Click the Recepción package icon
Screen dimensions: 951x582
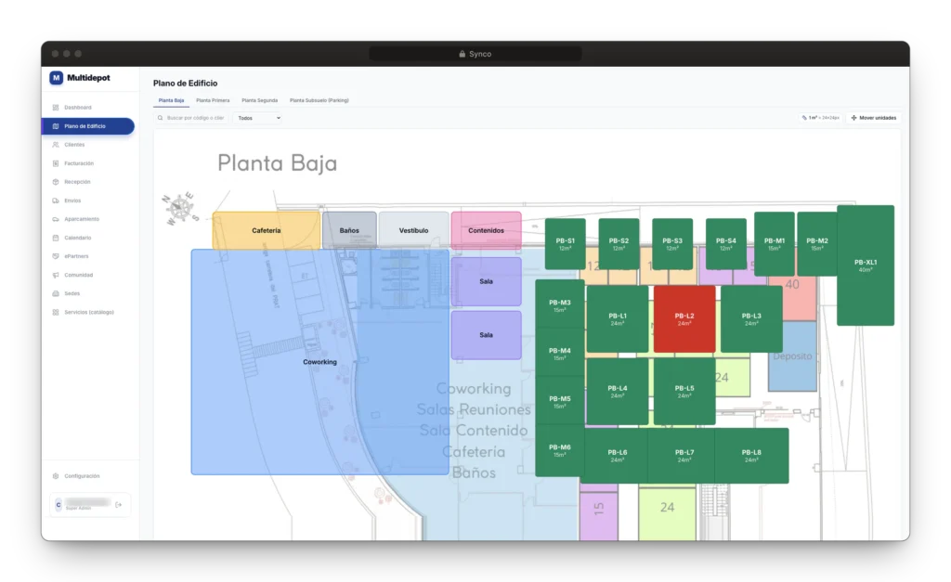(x=56, y=182)
